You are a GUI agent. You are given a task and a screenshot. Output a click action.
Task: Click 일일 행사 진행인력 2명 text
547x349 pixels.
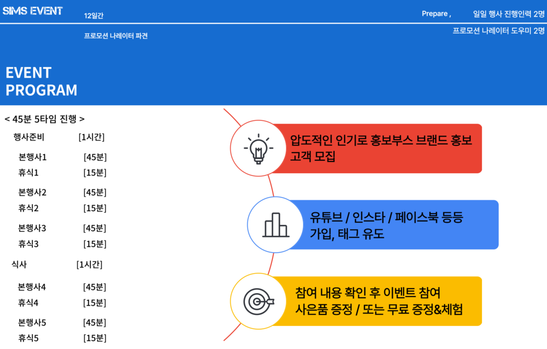pos(509,14)
